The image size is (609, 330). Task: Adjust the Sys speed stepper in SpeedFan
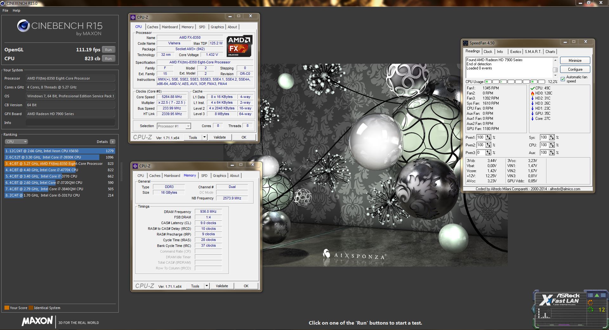[x=552, y=138]
